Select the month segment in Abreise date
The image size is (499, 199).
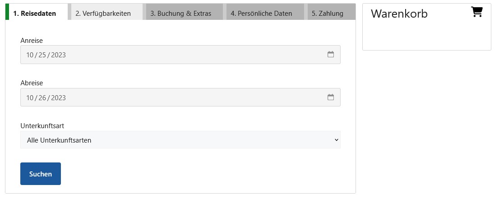click(x=30, y=97)
